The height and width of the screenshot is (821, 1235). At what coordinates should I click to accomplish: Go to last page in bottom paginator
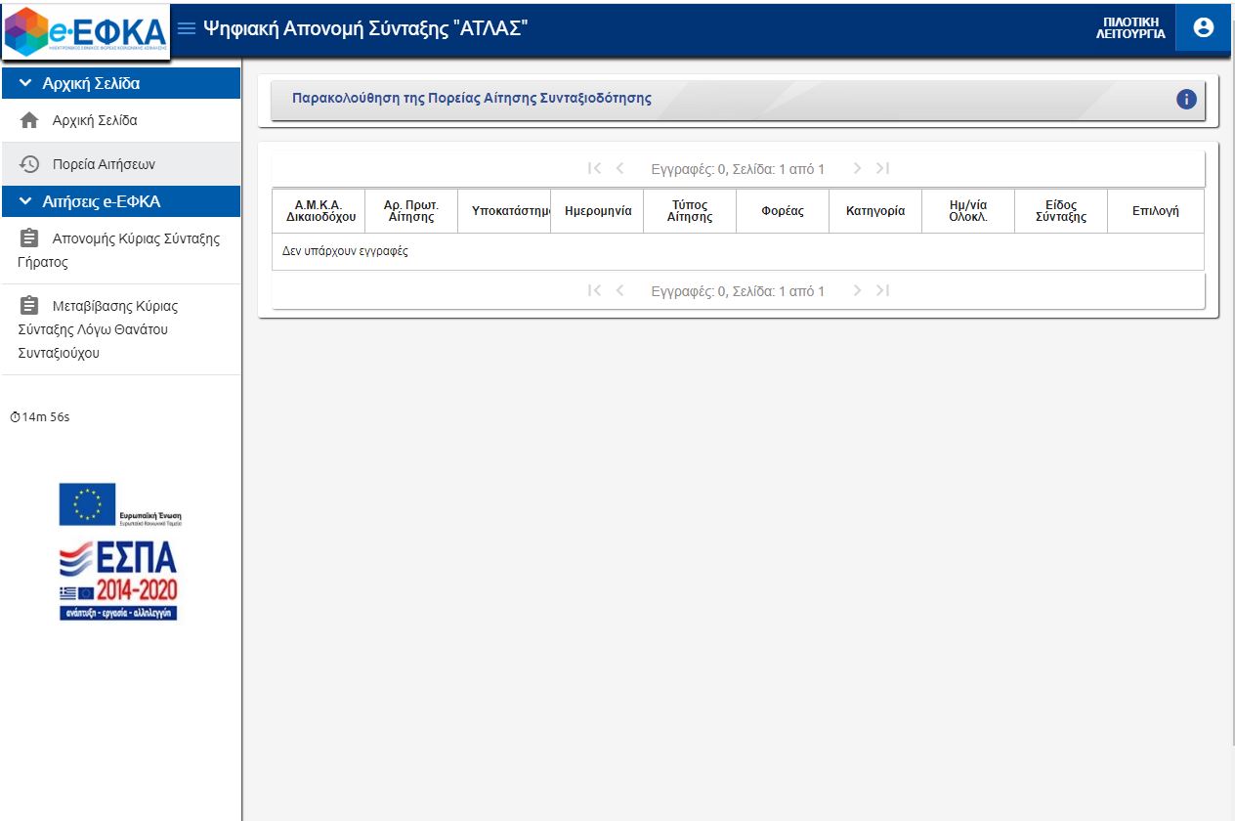882,290
